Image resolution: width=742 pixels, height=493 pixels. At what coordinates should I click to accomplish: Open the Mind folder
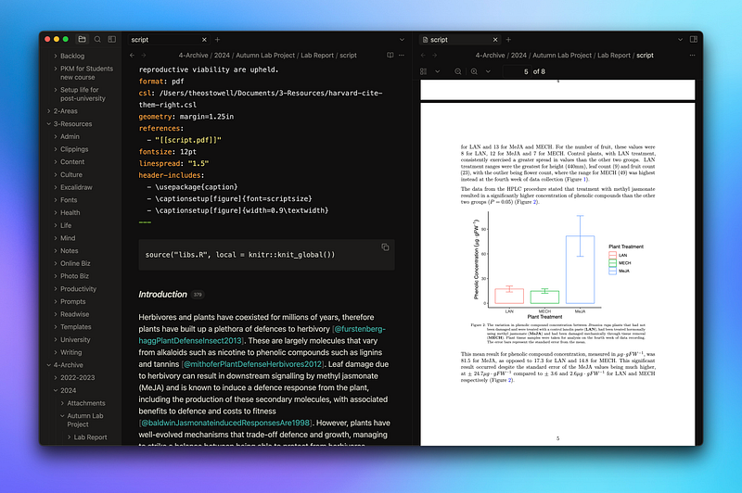[67, 238]
